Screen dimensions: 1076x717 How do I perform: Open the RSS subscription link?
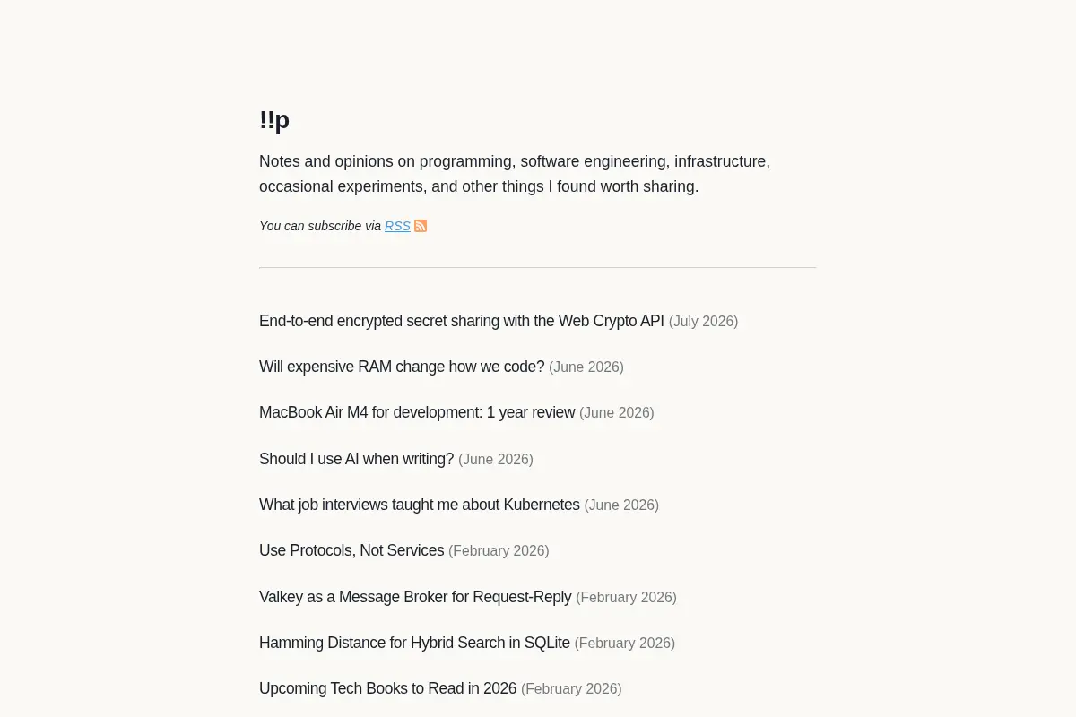pos(397,226)
